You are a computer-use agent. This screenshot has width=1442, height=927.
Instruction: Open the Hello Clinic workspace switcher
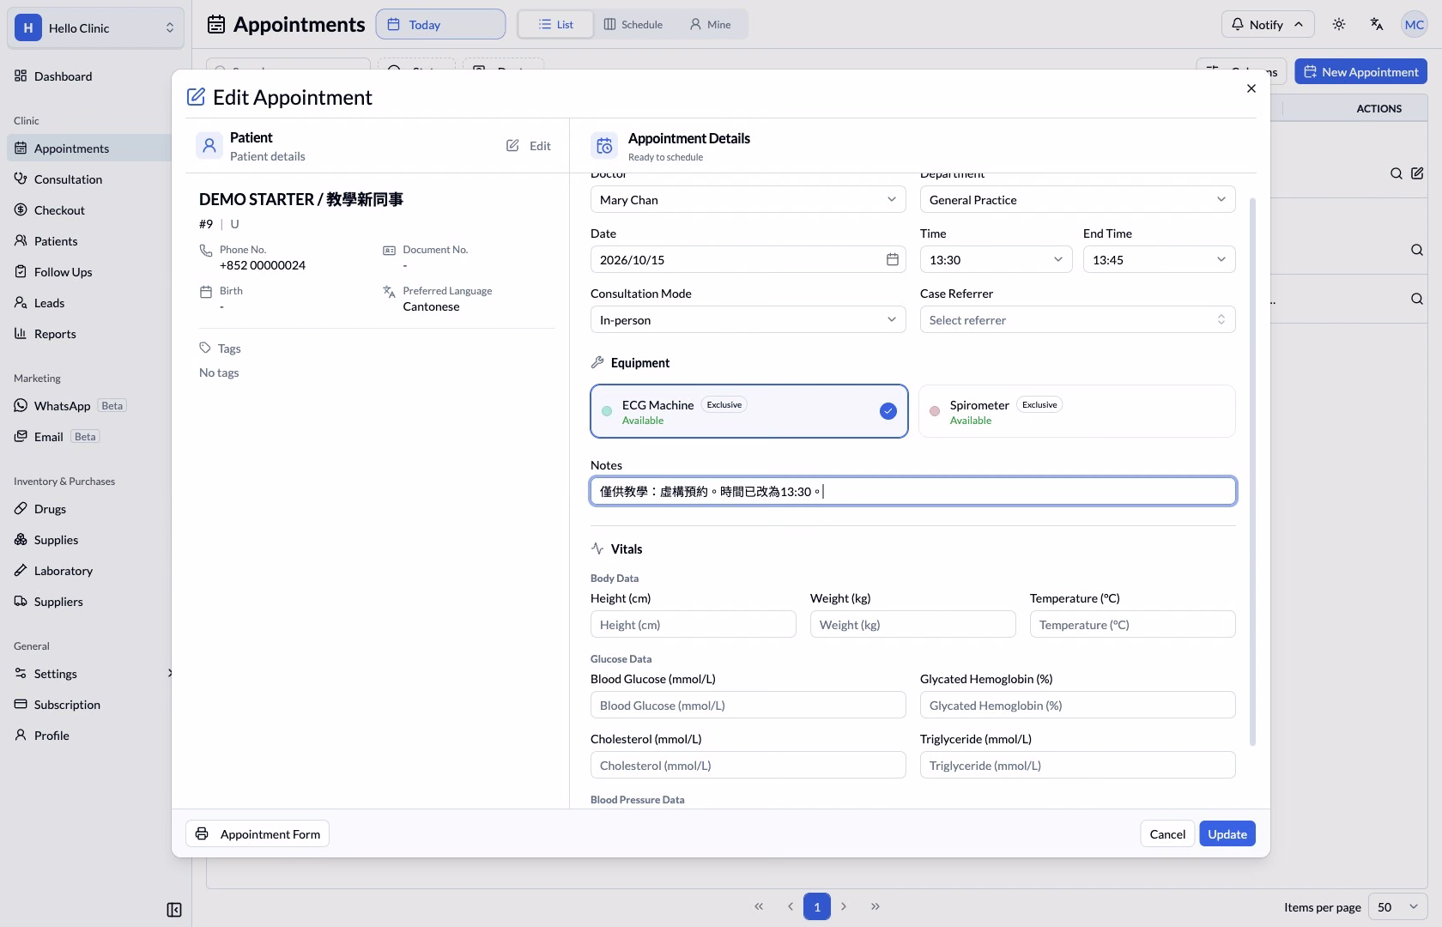click(x=95, y=27)
